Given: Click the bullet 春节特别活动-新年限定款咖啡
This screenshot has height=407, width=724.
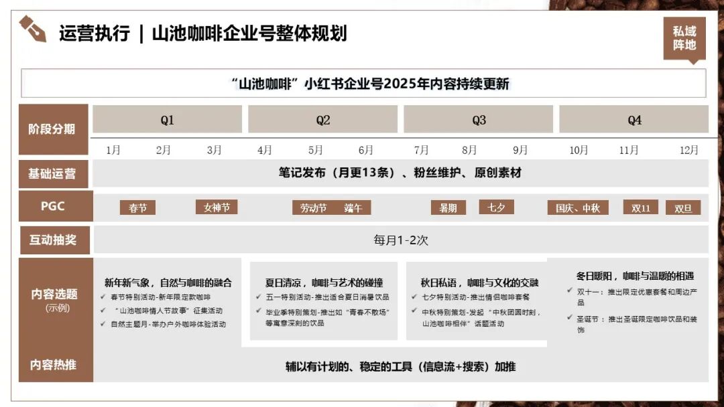Looking at the screenshot, I should coord(160,297).
